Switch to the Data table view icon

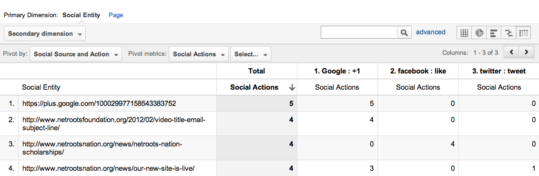464,33
